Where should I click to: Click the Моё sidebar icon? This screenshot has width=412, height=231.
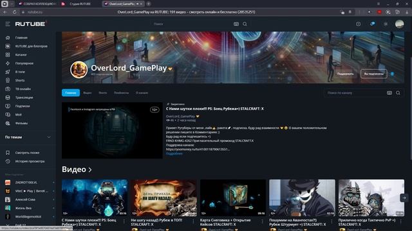(x=8, y=114)
